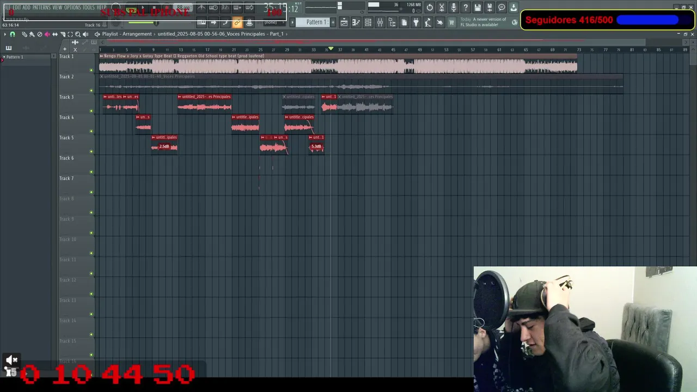Image resolution: width=697 pixels, height=392 pixels.
Task: Click the Voces Principales - Part_1 breadcrumb
Action: point(221,34)
